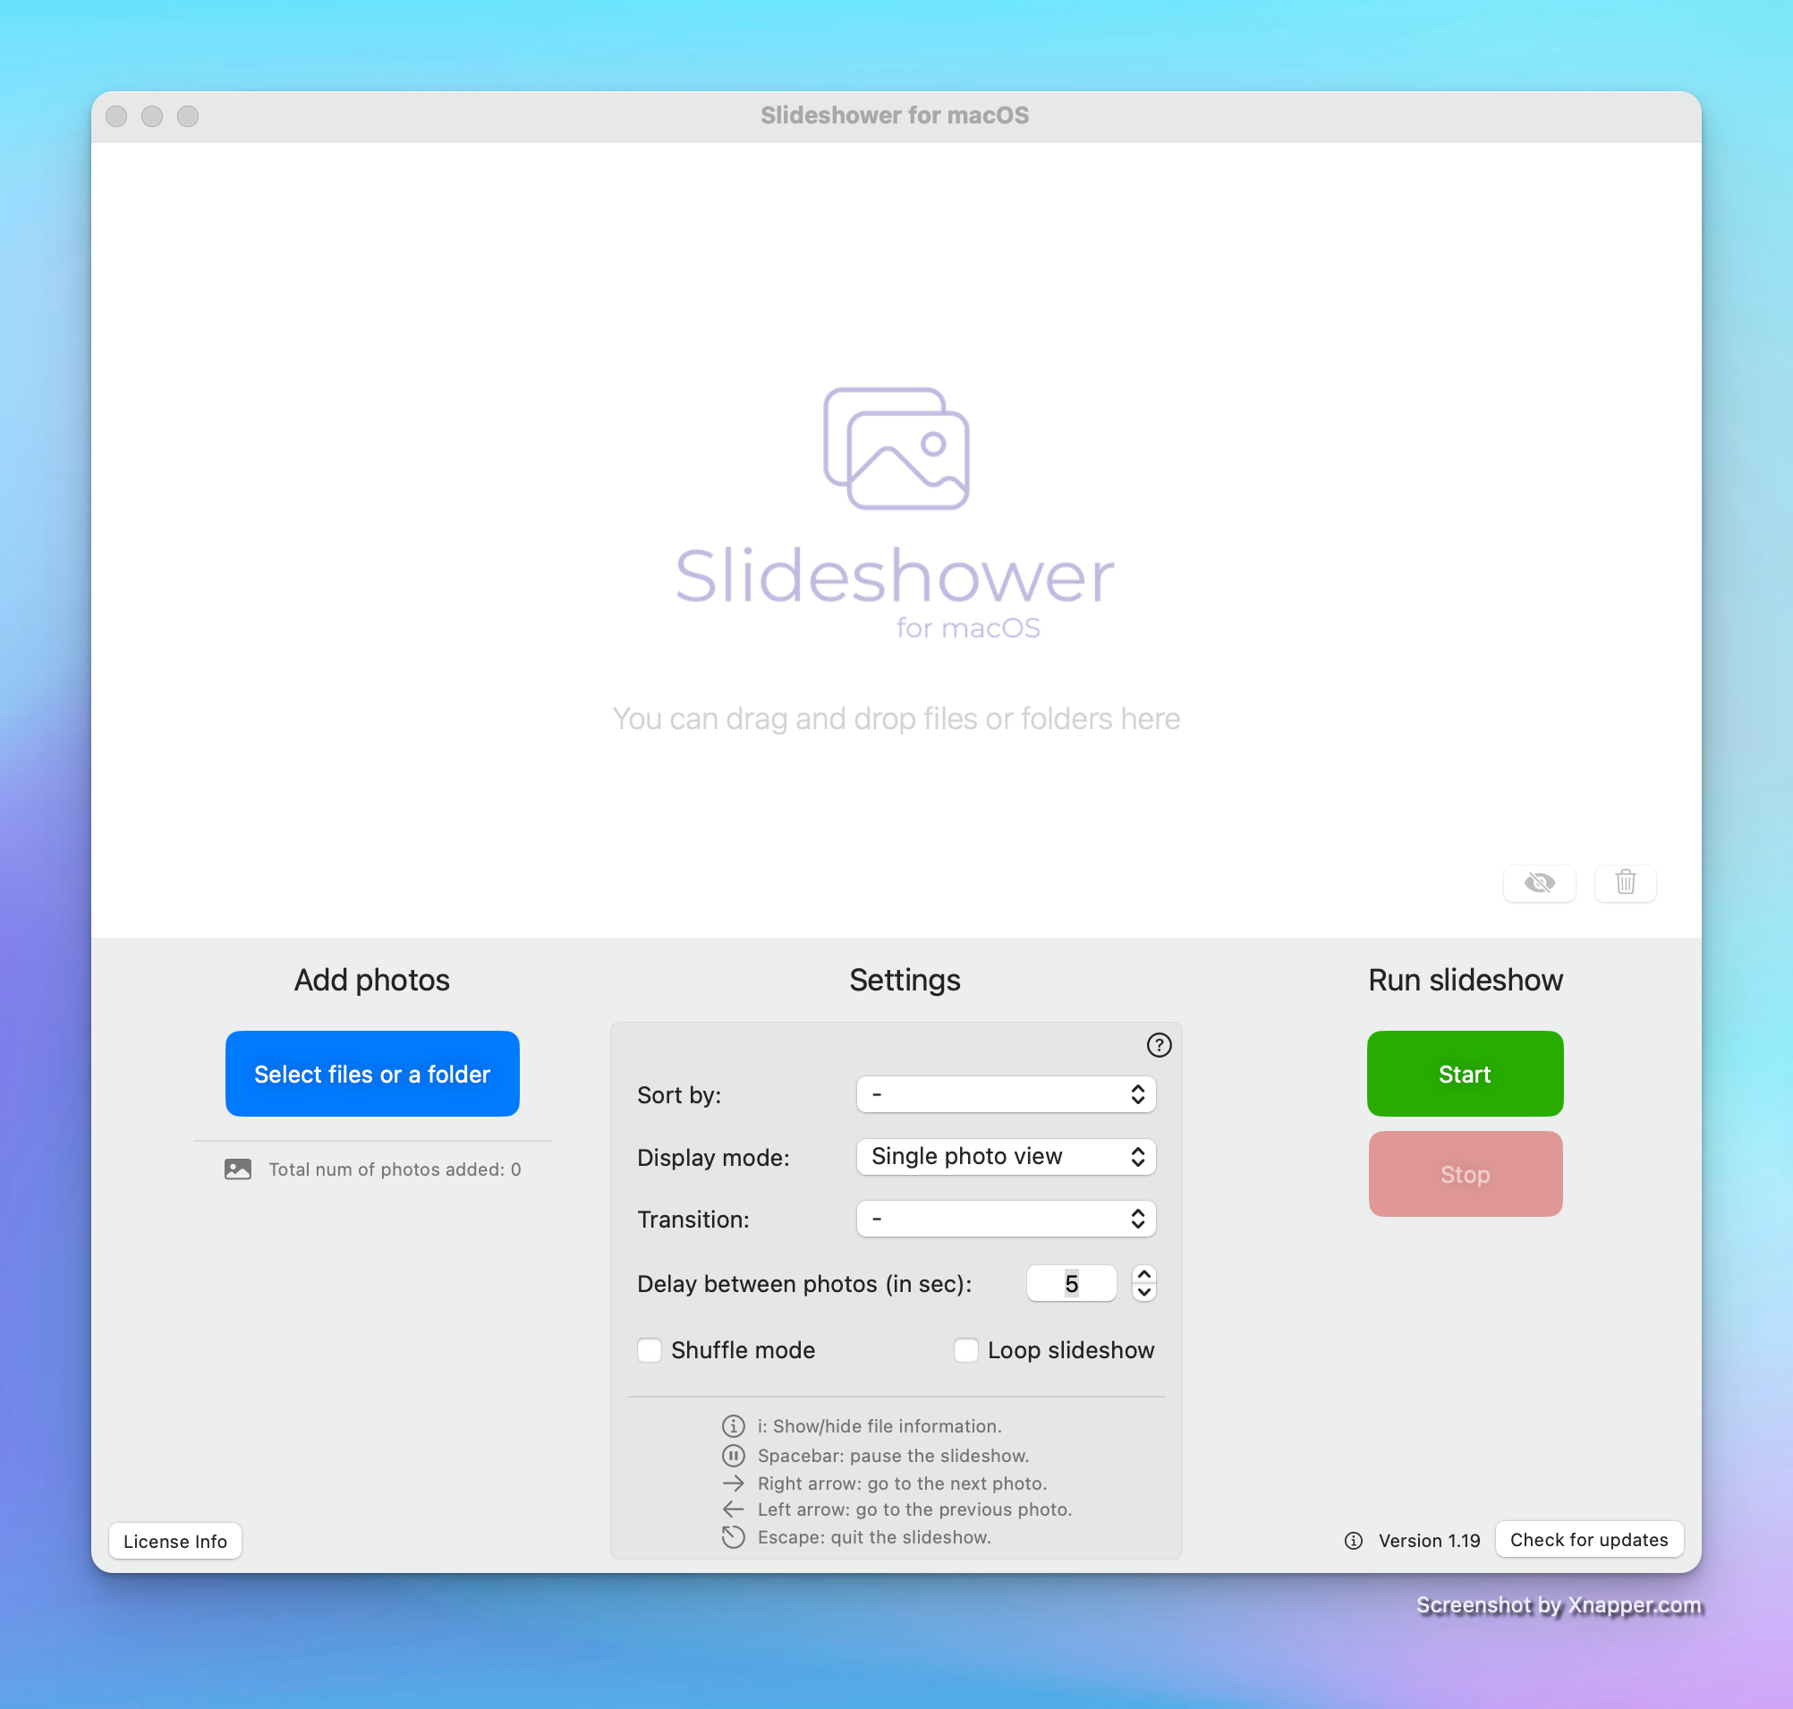Click the Start slideshow button

click(1465, 1073)
